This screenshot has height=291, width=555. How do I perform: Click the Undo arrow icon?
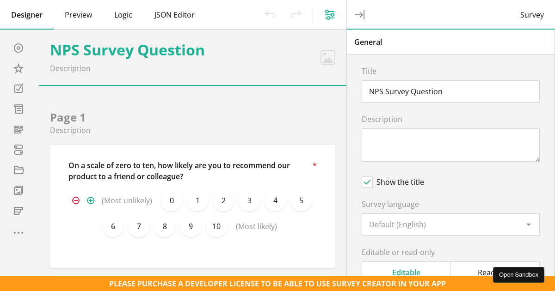[x=270, y=15]
